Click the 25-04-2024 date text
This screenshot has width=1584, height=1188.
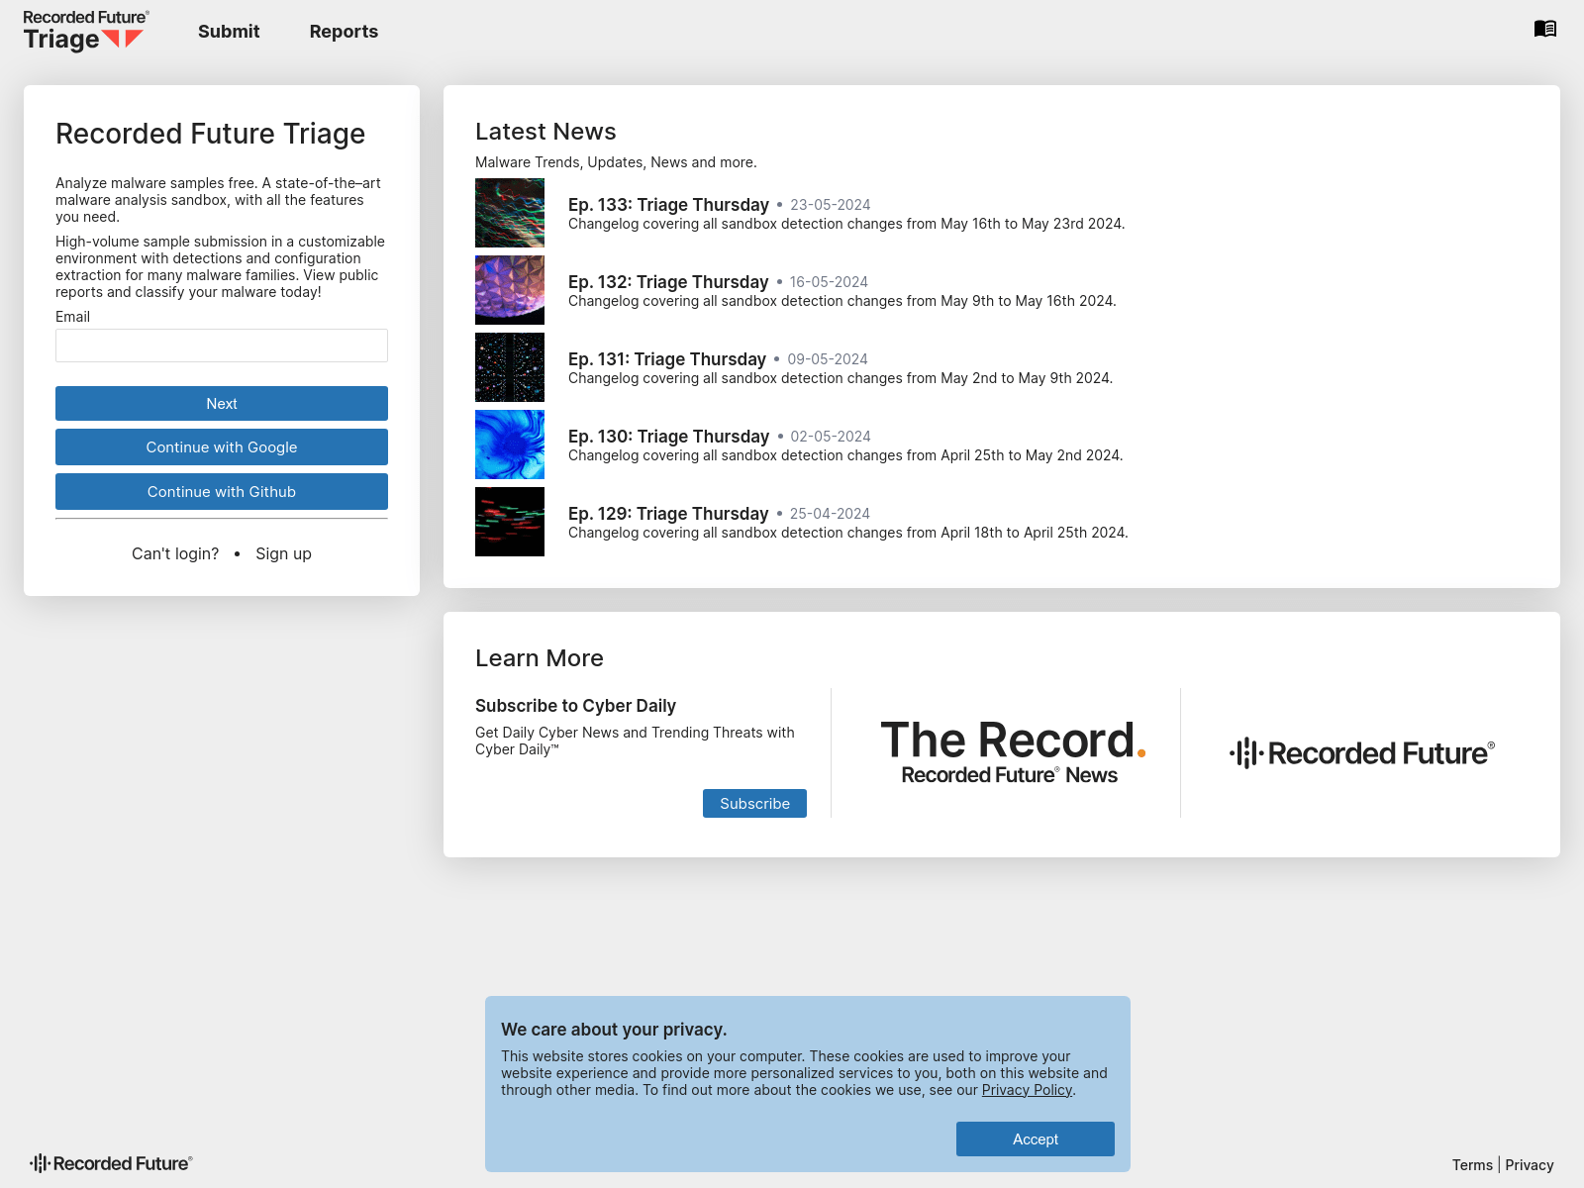[x=830, y=514]
